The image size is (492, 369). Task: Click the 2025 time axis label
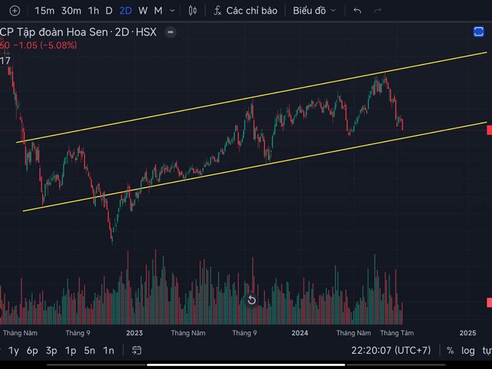tap(468, 333)
